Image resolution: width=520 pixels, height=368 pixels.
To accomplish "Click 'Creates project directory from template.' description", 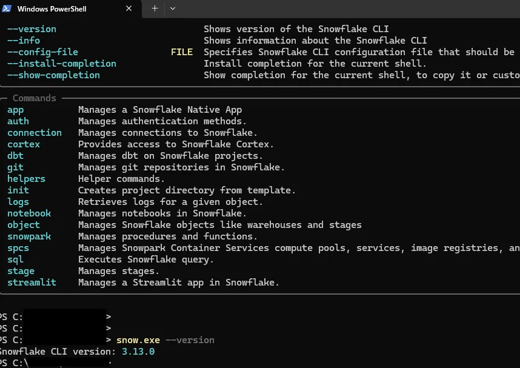I will (187, 190).
